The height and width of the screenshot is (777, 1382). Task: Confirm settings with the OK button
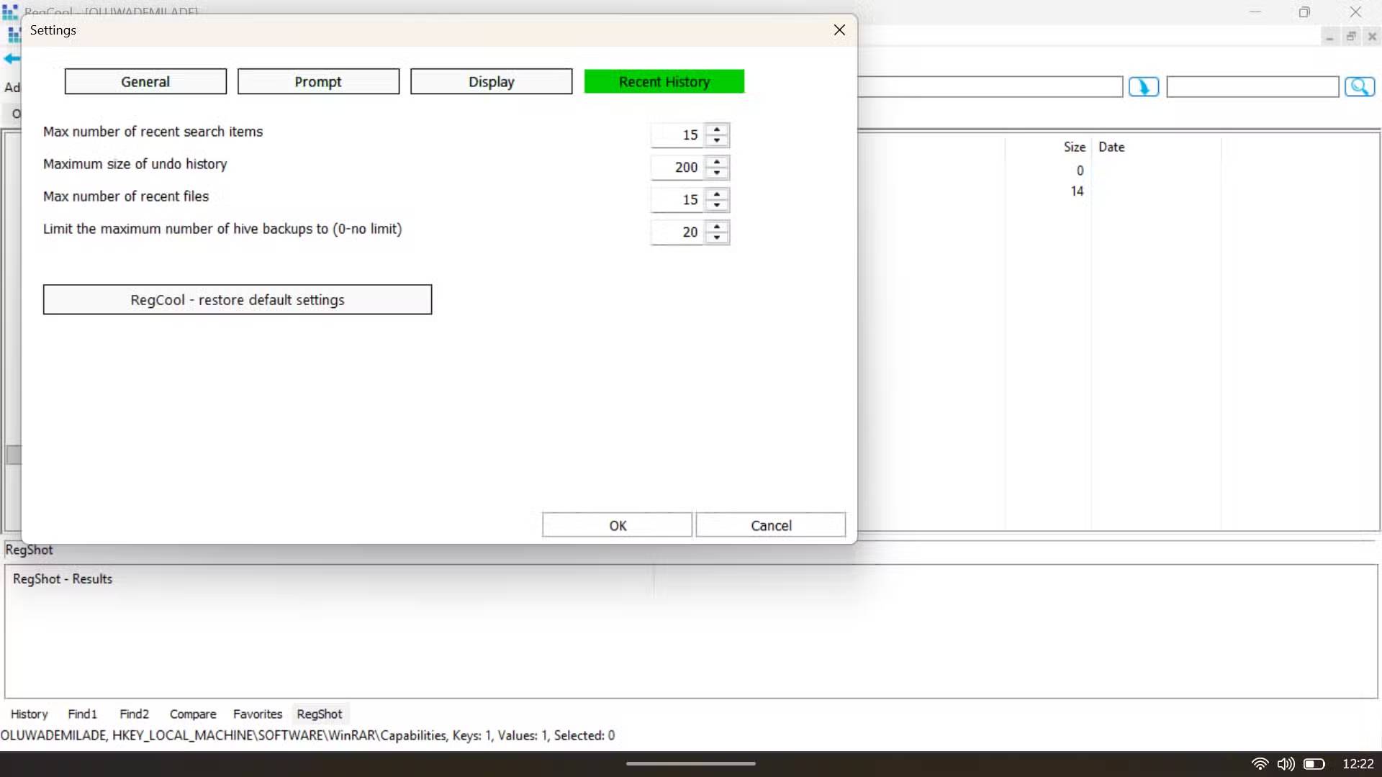[x=617, y=524]
